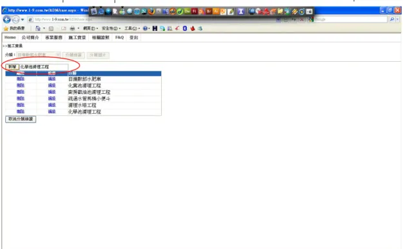Click the 分類維護 button

pyautogui.click(x=74, y=55)
